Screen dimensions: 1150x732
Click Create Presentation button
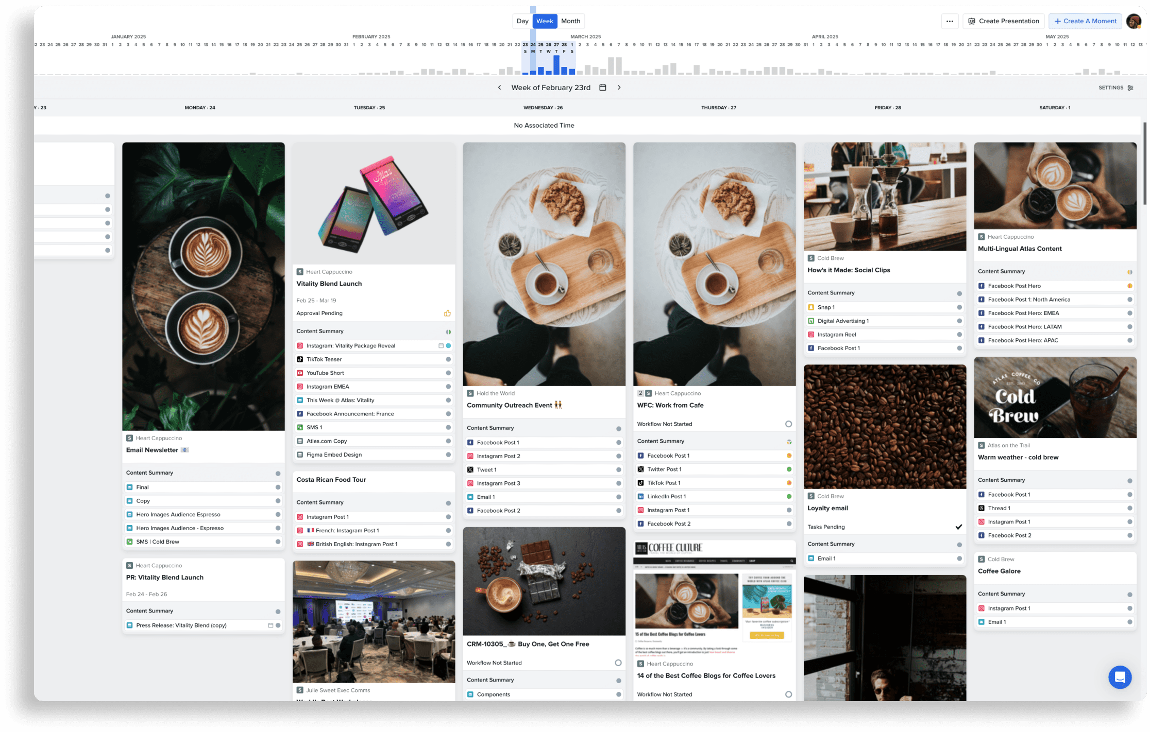1003,21
